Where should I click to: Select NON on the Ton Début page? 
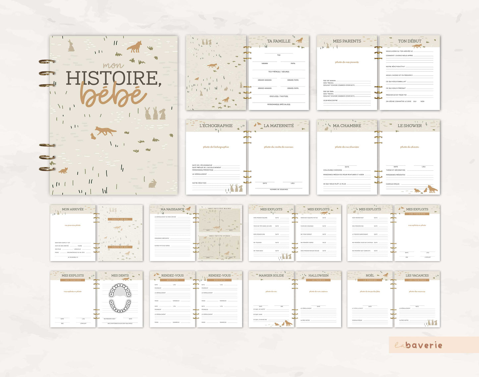[x=422, y=101]
